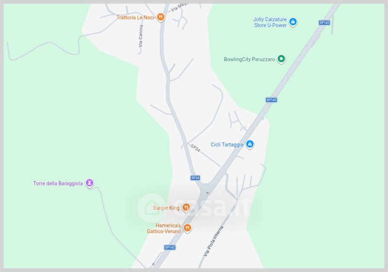
Task: Open the Burger King restaurant pin
Action: coord(186,207)
